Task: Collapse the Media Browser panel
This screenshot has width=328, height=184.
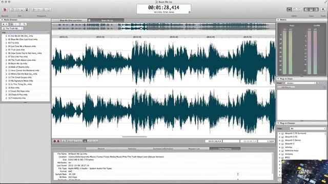Action: point(2,20)
